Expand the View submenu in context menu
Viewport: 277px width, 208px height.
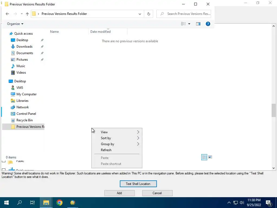(x=117, y=132)
